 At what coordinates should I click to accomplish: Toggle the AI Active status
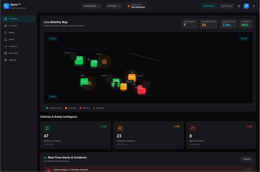tap(209, 6)
